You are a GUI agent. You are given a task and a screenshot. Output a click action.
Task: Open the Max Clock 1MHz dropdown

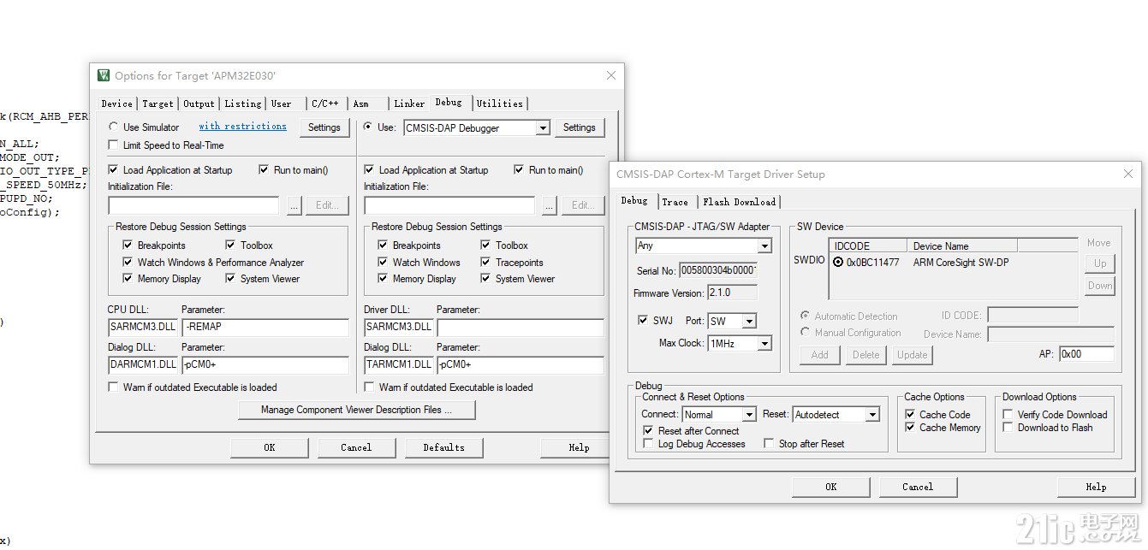(x=765, y=343)
